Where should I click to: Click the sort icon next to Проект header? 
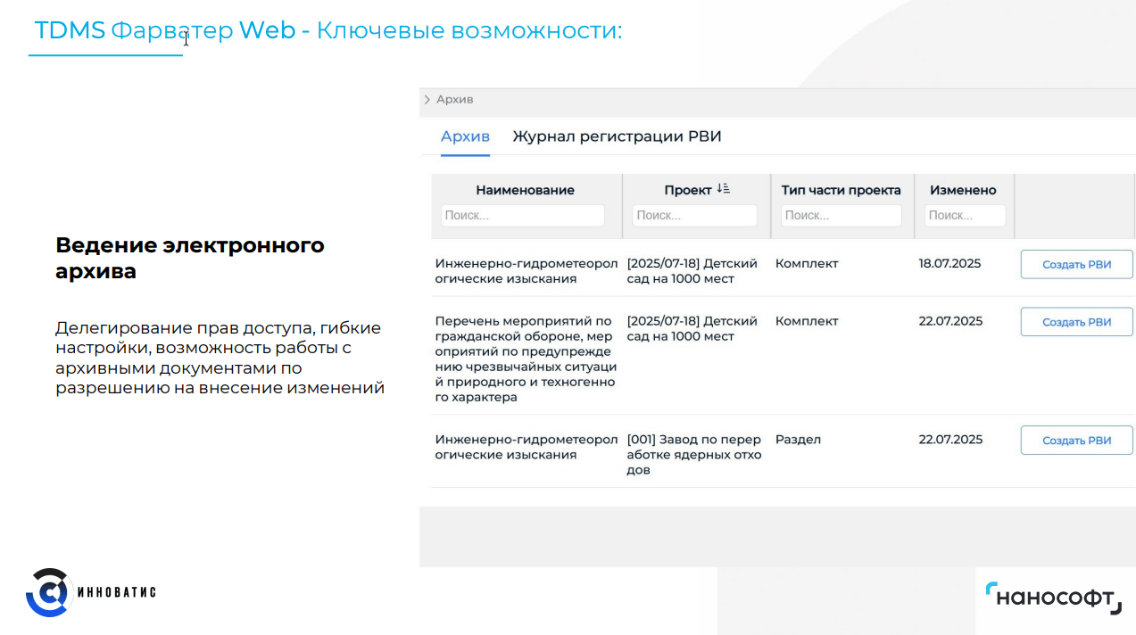click(723, 189)
